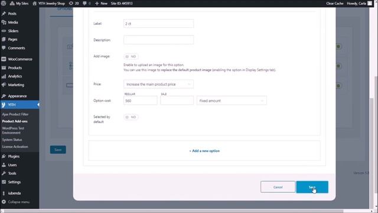378x213 pixels.
Task: Open the Price dropdown
Action: [x=158, y=84]
